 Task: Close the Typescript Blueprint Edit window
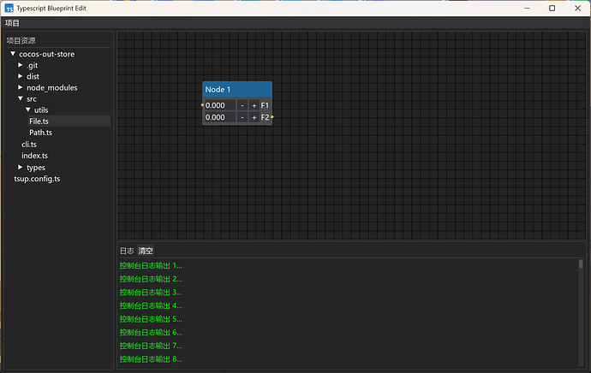coord(578,9)
